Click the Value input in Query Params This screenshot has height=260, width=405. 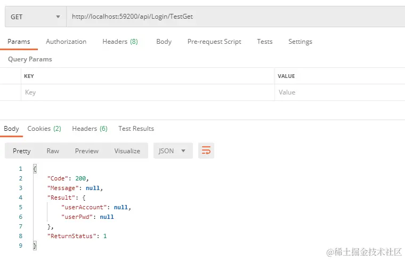[339, 92]
